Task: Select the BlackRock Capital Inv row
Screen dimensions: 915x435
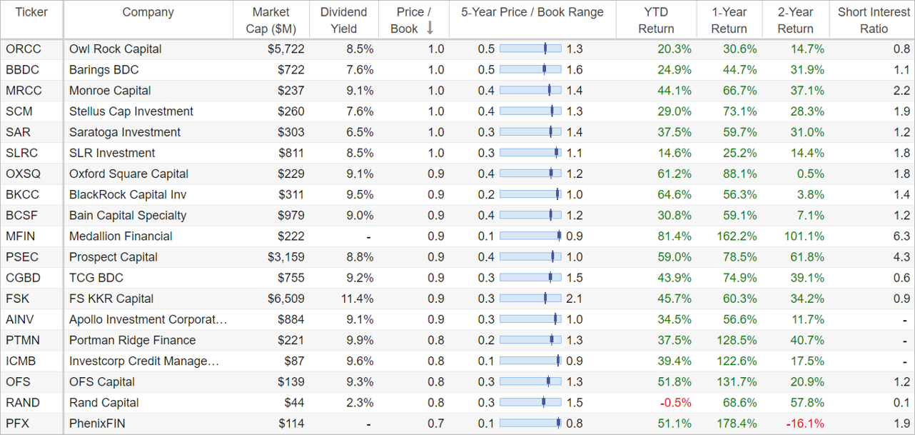Action: click(x=457, y=195)
